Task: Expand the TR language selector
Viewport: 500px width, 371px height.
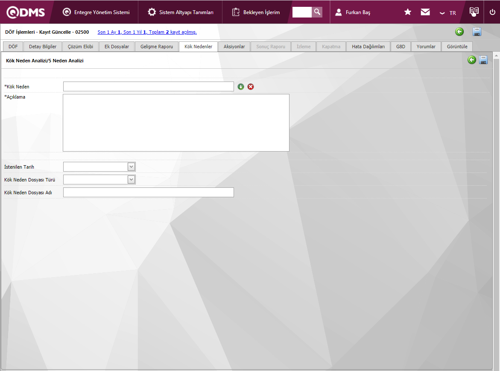Action: click(448, 13)
